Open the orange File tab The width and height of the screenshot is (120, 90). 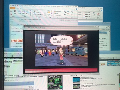click(12, 8)
